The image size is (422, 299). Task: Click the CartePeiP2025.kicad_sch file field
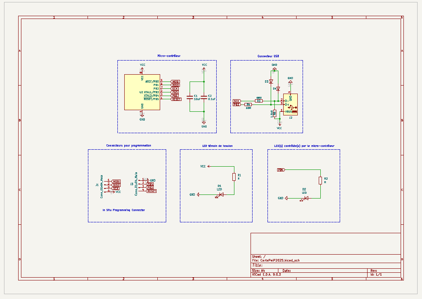pos(280,261)
